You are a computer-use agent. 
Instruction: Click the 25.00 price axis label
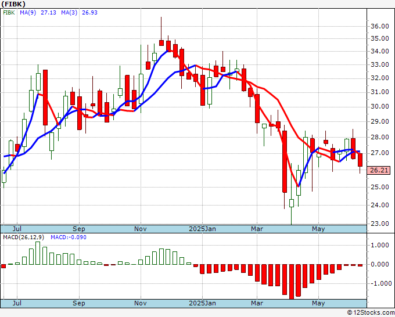coord(380,187)
